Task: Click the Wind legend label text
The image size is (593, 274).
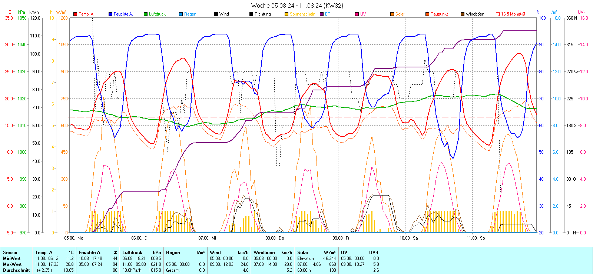Action: [224, 14]
